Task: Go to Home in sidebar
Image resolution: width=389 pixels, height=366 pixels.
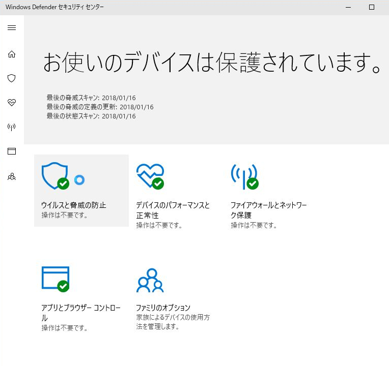Action: pos(12,54)
